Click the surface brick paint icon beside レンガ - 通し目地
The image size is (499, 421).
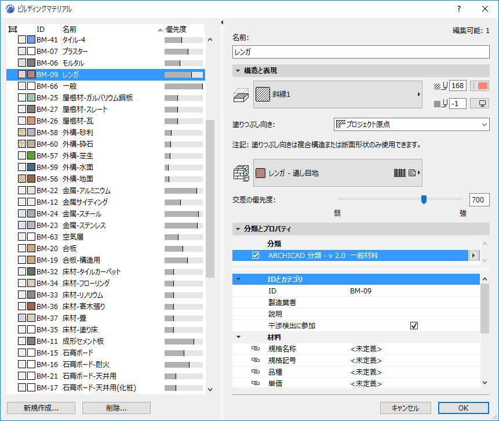tap(241, 173)
